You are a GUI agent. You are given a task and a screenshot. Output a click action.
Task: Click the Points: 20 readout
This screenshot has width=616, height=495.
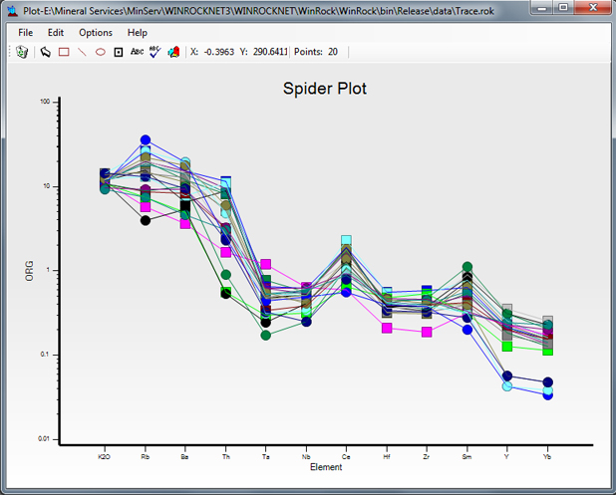[x=316, y=52]
